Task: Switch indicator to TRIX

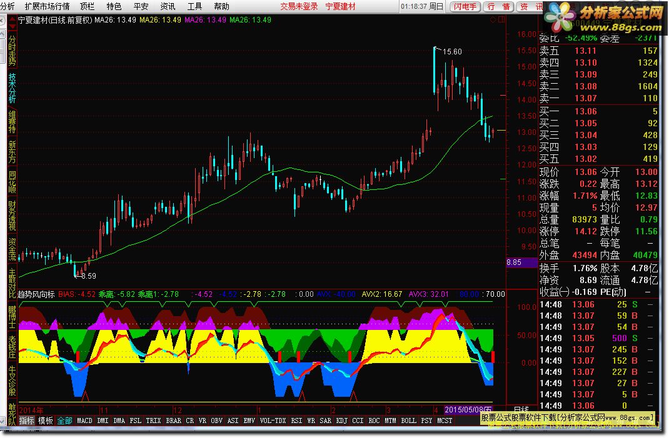Action: click(153, 421)
